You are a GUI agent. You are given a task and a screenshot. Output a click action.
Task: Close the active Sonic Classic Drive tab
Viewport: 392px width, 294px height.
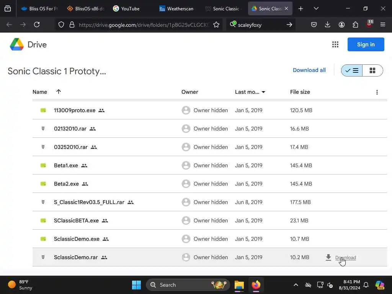[x=286, y=8]
